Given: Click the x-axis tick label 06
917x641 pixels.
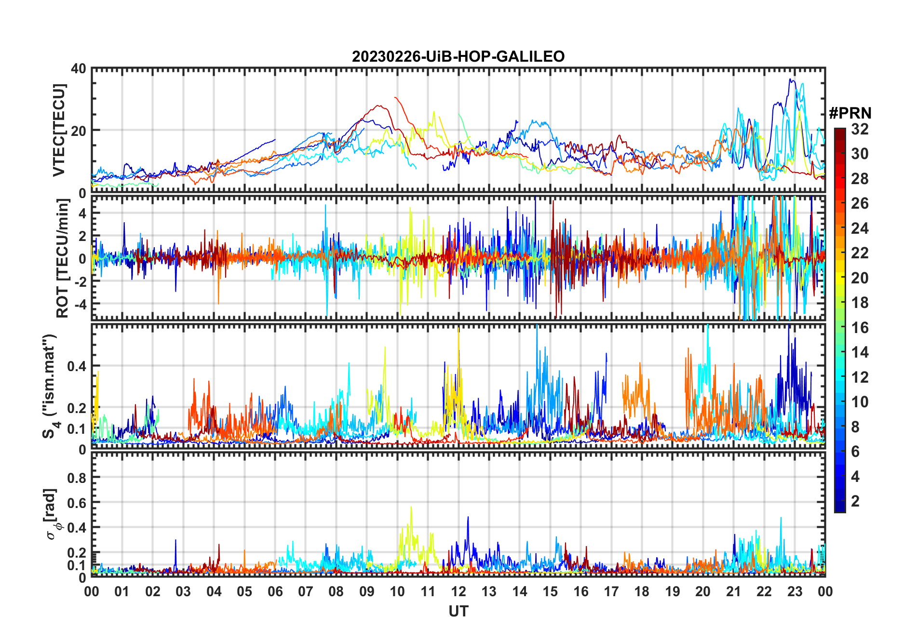Looking at the screenshot, I should tap(275, 591).
